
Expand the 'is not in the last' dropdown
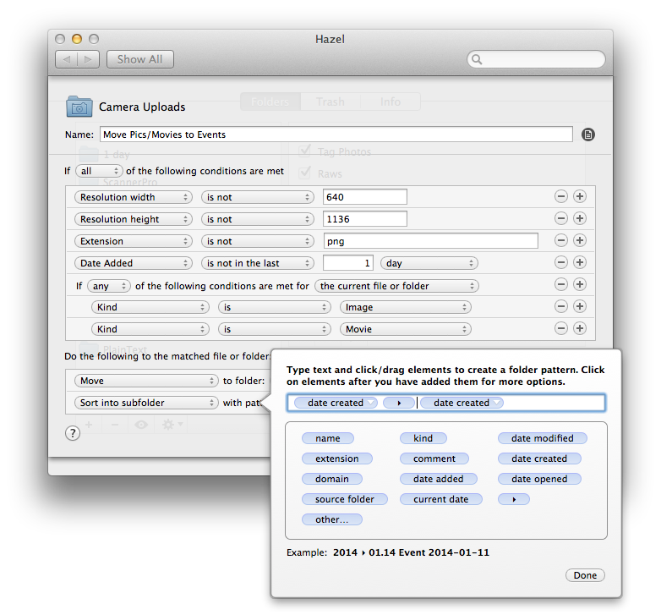pos(257,263)
